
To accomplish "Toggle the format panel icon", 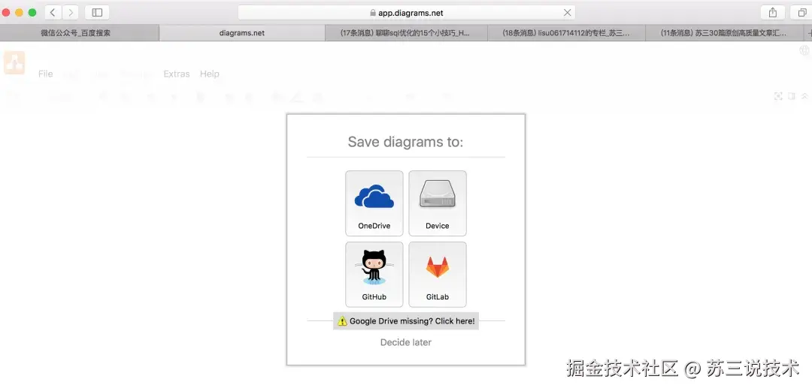I will 791,96.
